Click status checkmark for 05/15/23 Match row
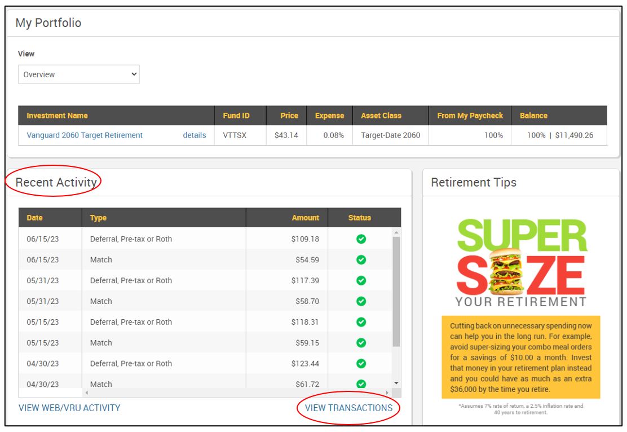 coord(361,343)
